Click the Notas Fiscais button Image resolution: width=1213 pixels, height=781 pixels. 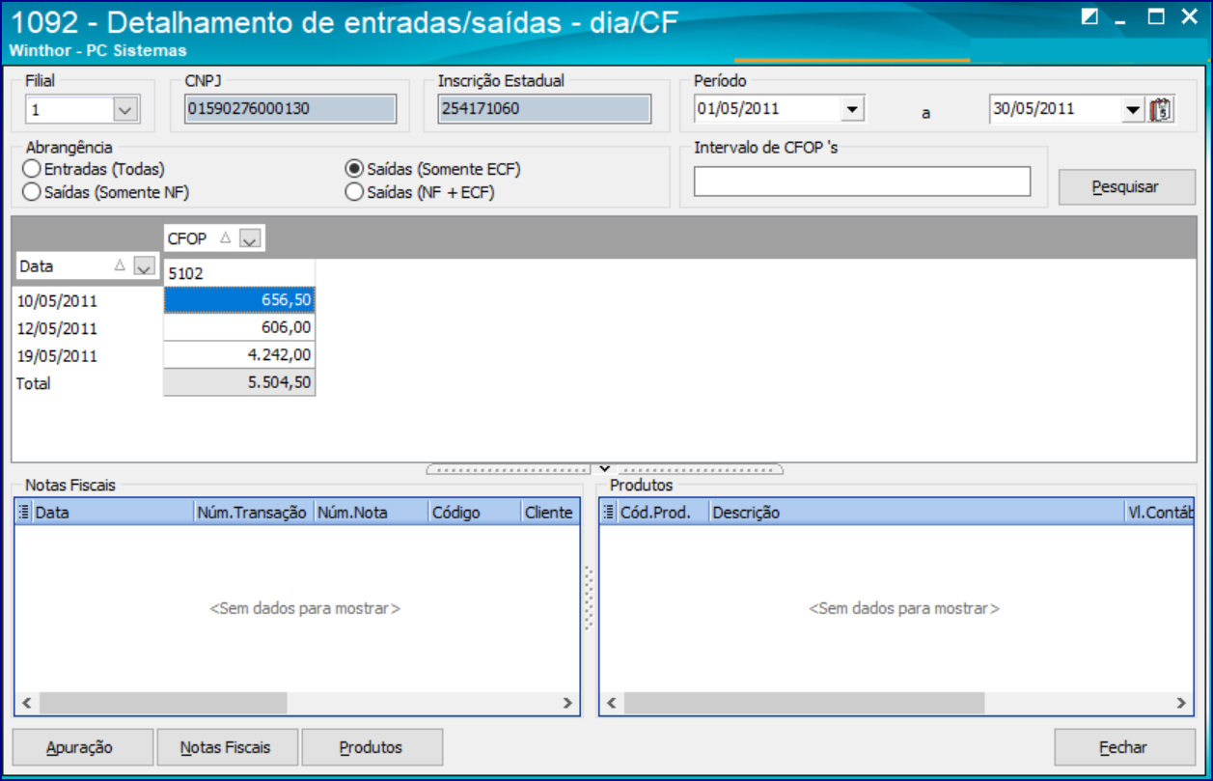click(x=227, y=747)
